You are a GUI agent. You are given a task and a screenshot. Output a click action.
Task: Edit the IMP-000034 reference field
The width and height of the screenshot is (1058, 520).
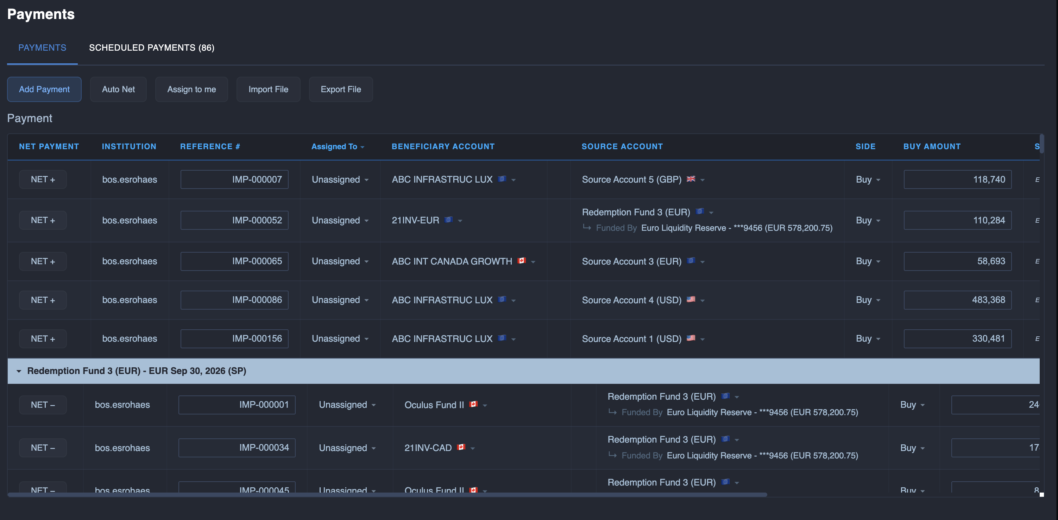pos(237,448)
